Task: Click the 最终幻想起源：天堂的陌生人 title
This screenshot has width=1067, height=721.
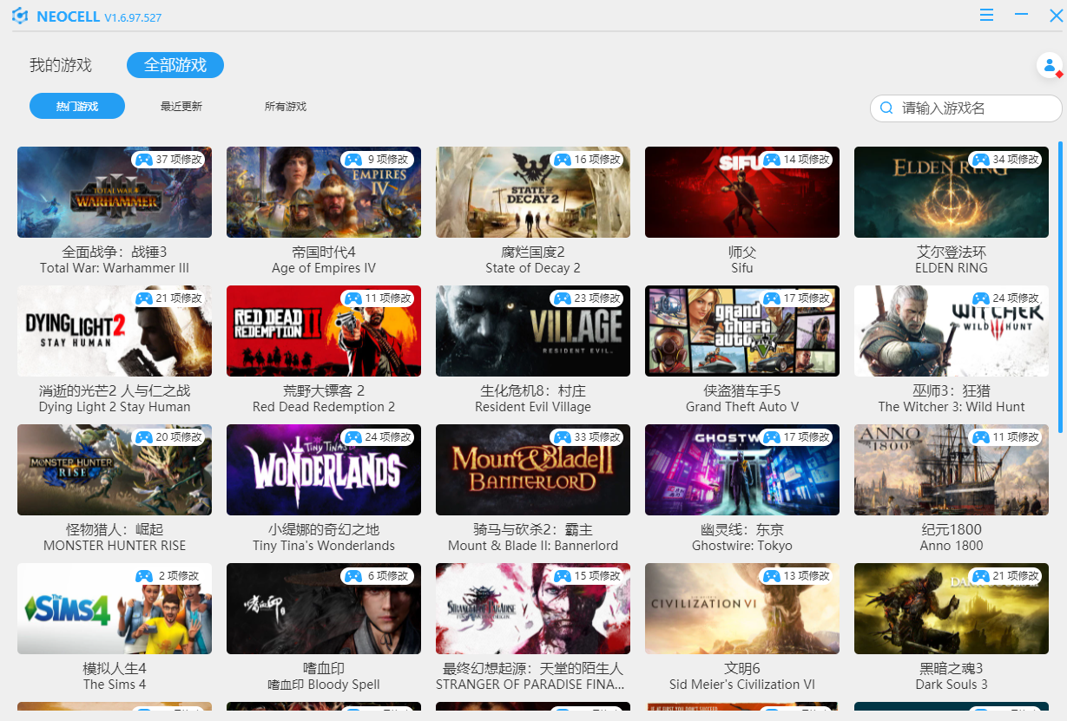Action: pyautogui.click(x=533, y=669)
